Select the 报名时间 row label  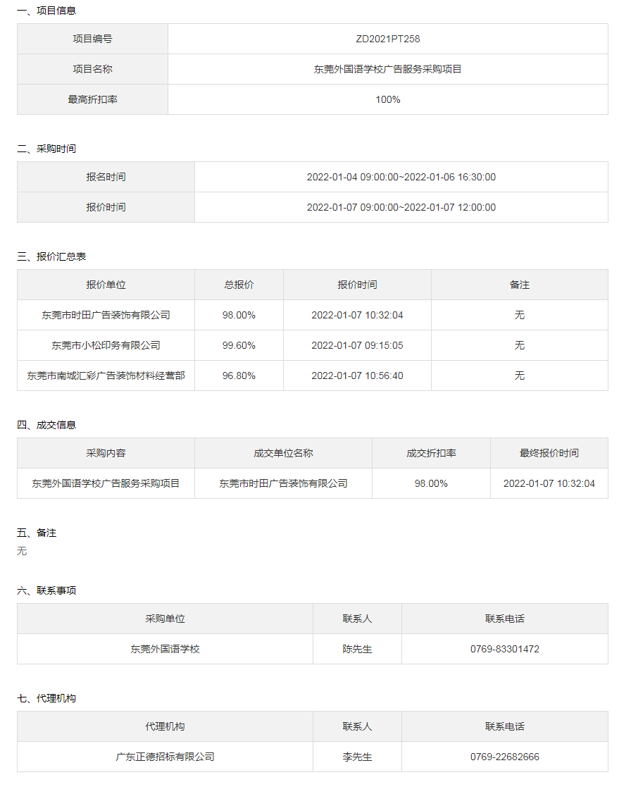pos(106,178)
